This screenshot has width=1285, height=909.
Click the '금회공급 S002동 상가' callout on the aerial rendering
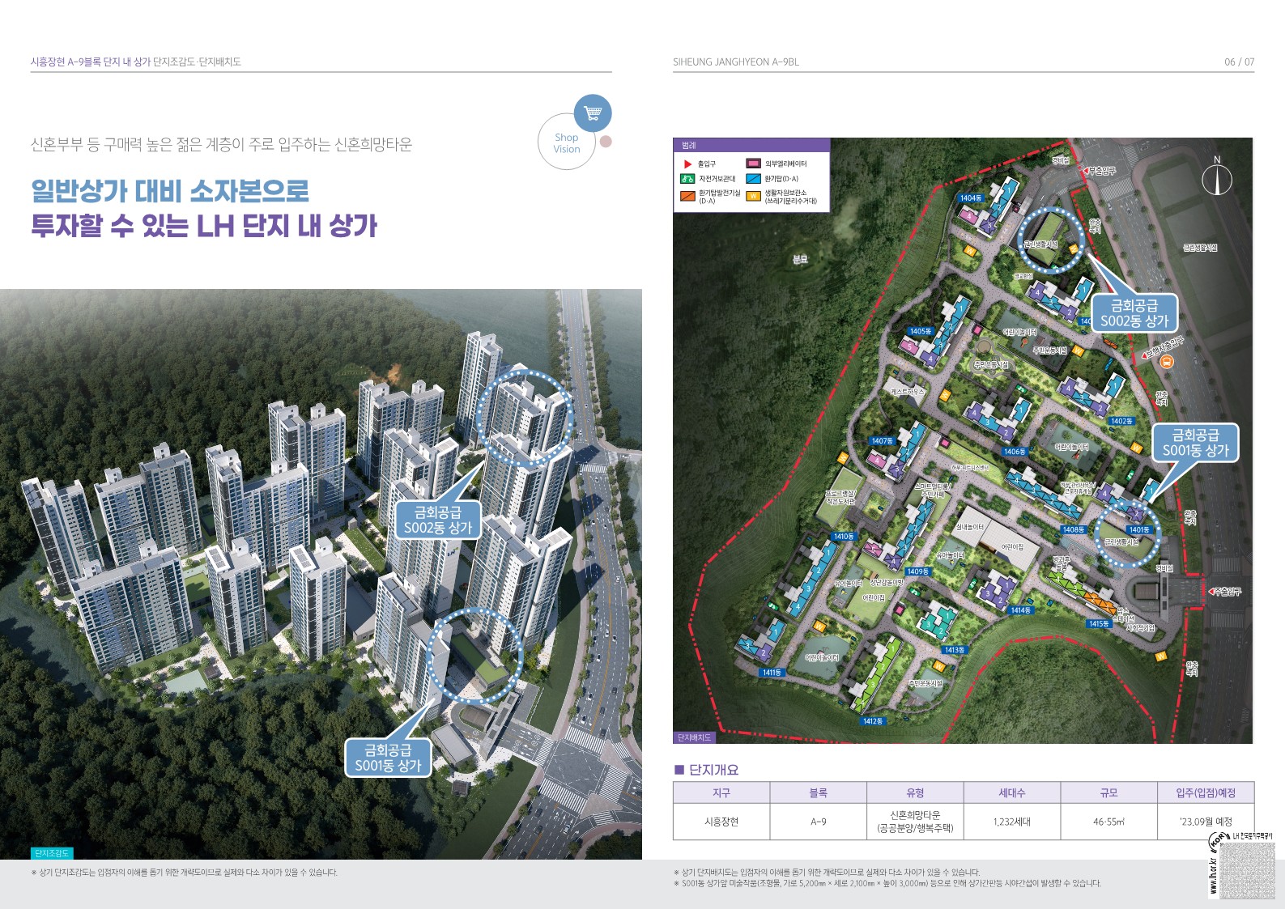pyautogui.click(x=438, y=520)
